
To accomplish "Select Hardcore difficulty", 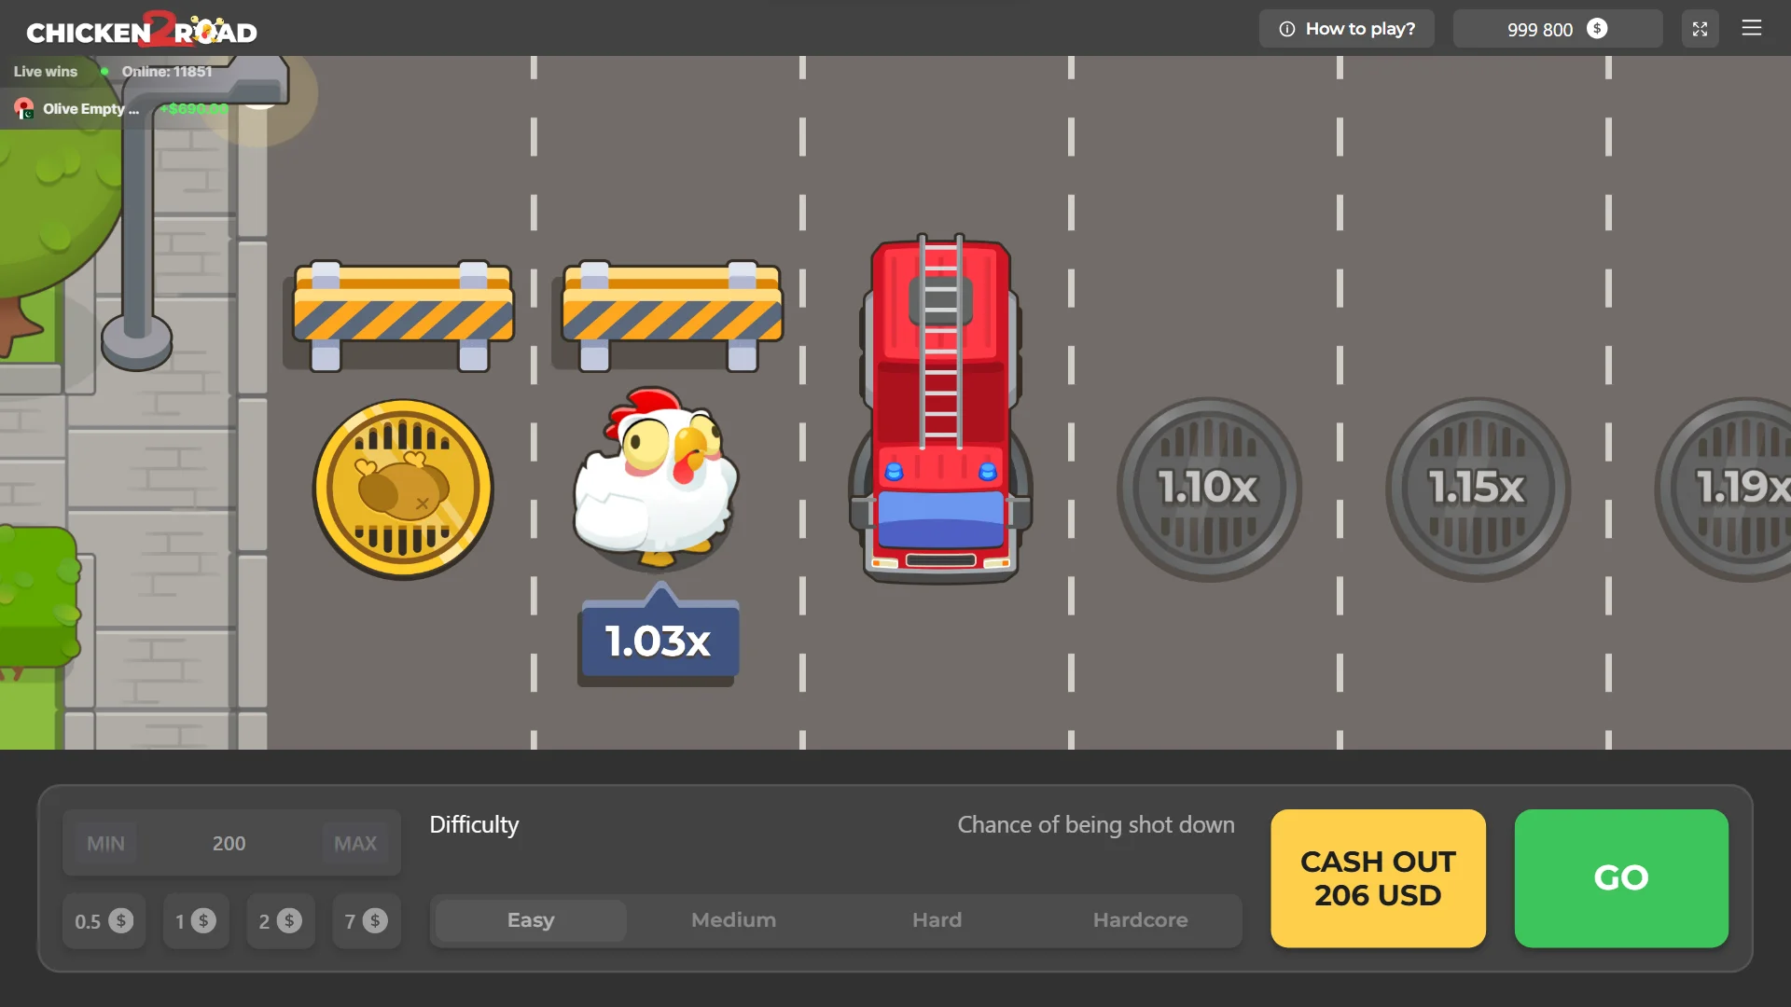I will [1140, 920].
